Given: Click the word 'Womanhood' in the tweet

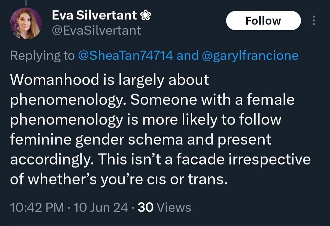Looking at the screenshot, I should point(54,80).
